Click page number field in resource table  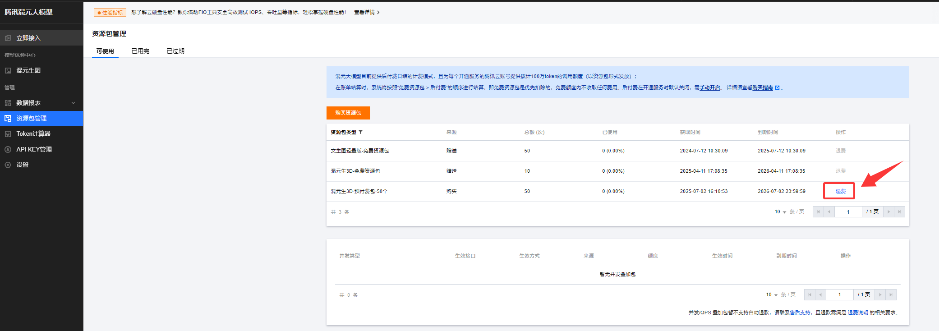848,212
